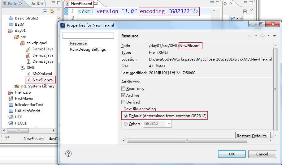
Task: Select xml node in Outline view
Action: click(x=237, y=18)
